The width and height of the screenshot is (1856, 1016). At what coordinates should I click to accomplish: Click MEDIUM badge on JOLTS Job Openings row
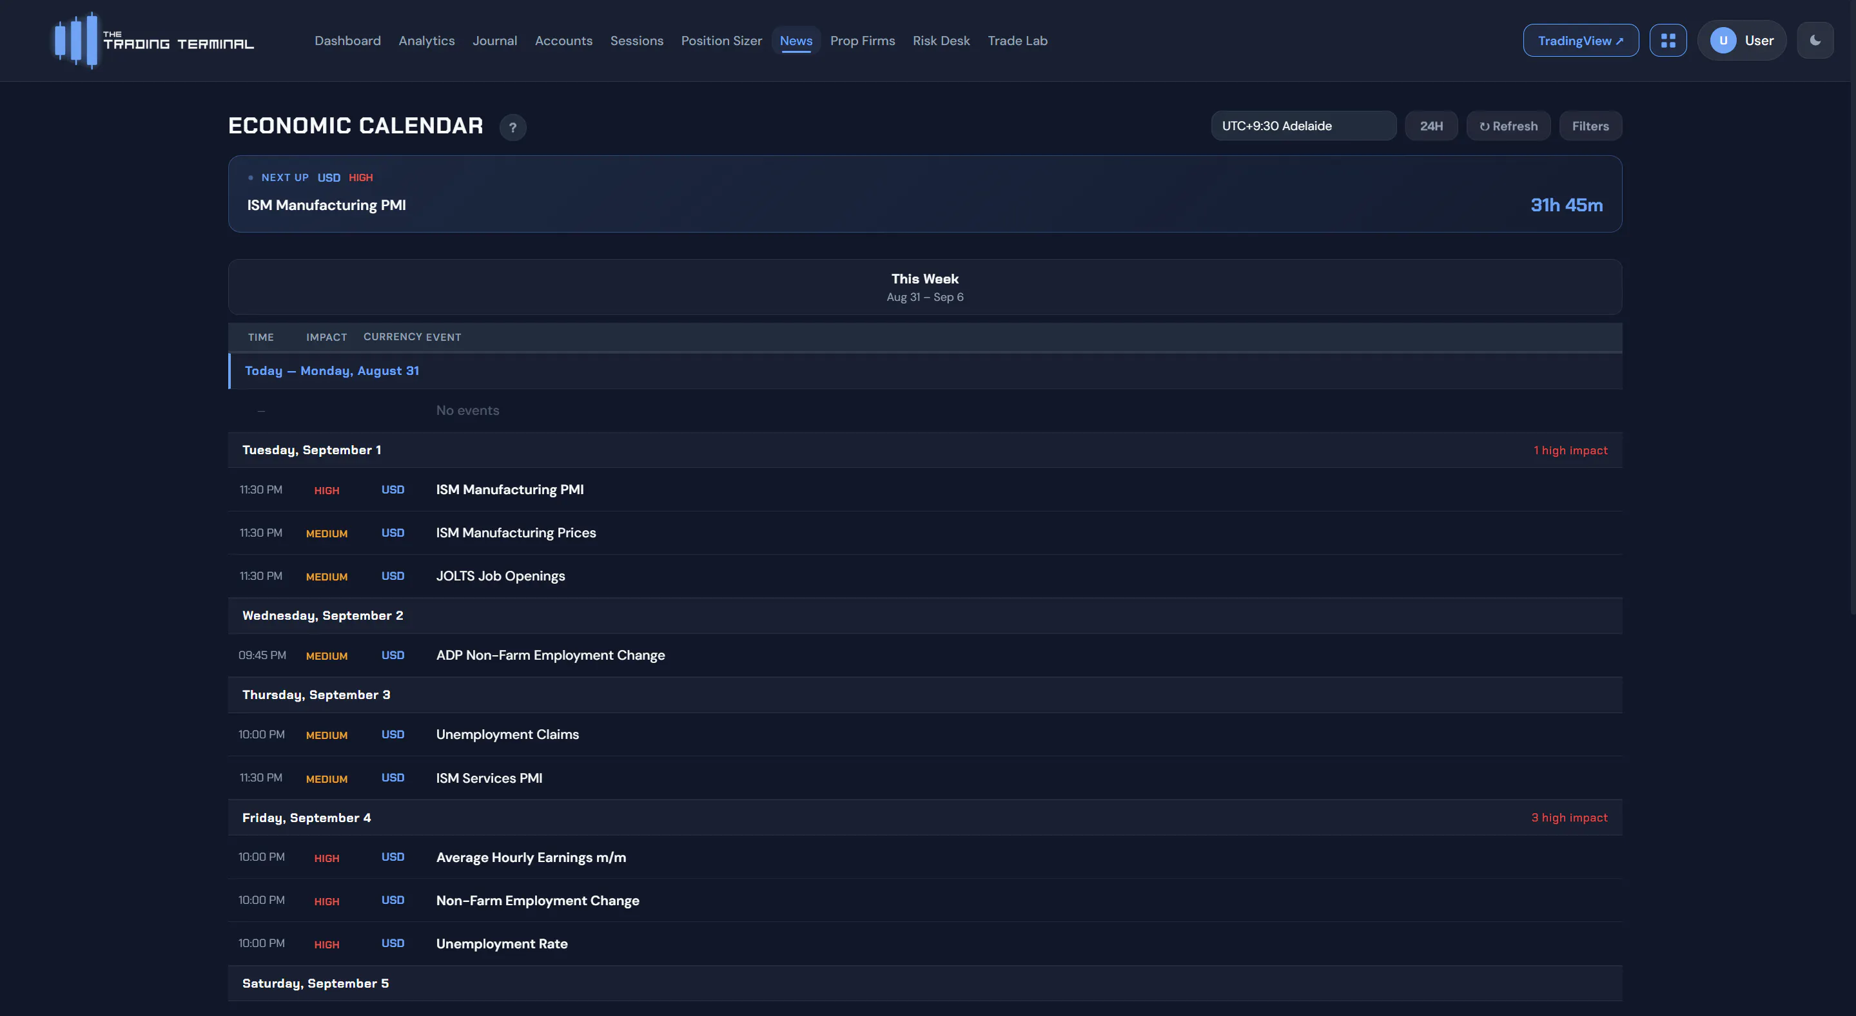click(x=326, y=577)
